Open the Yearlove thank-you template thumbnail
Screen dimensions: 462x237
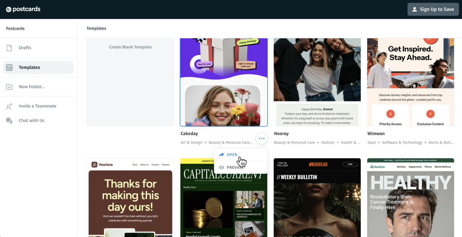click(130, 197)
